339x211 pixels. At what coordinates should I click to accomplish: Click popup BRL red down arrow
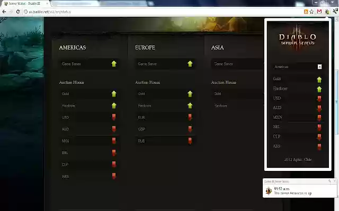click(319, 128)
